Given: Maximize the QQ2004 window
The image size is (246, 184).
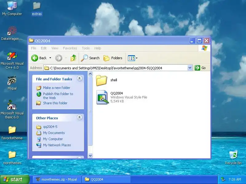Looking at the screenshot, I should pos(199,41).
